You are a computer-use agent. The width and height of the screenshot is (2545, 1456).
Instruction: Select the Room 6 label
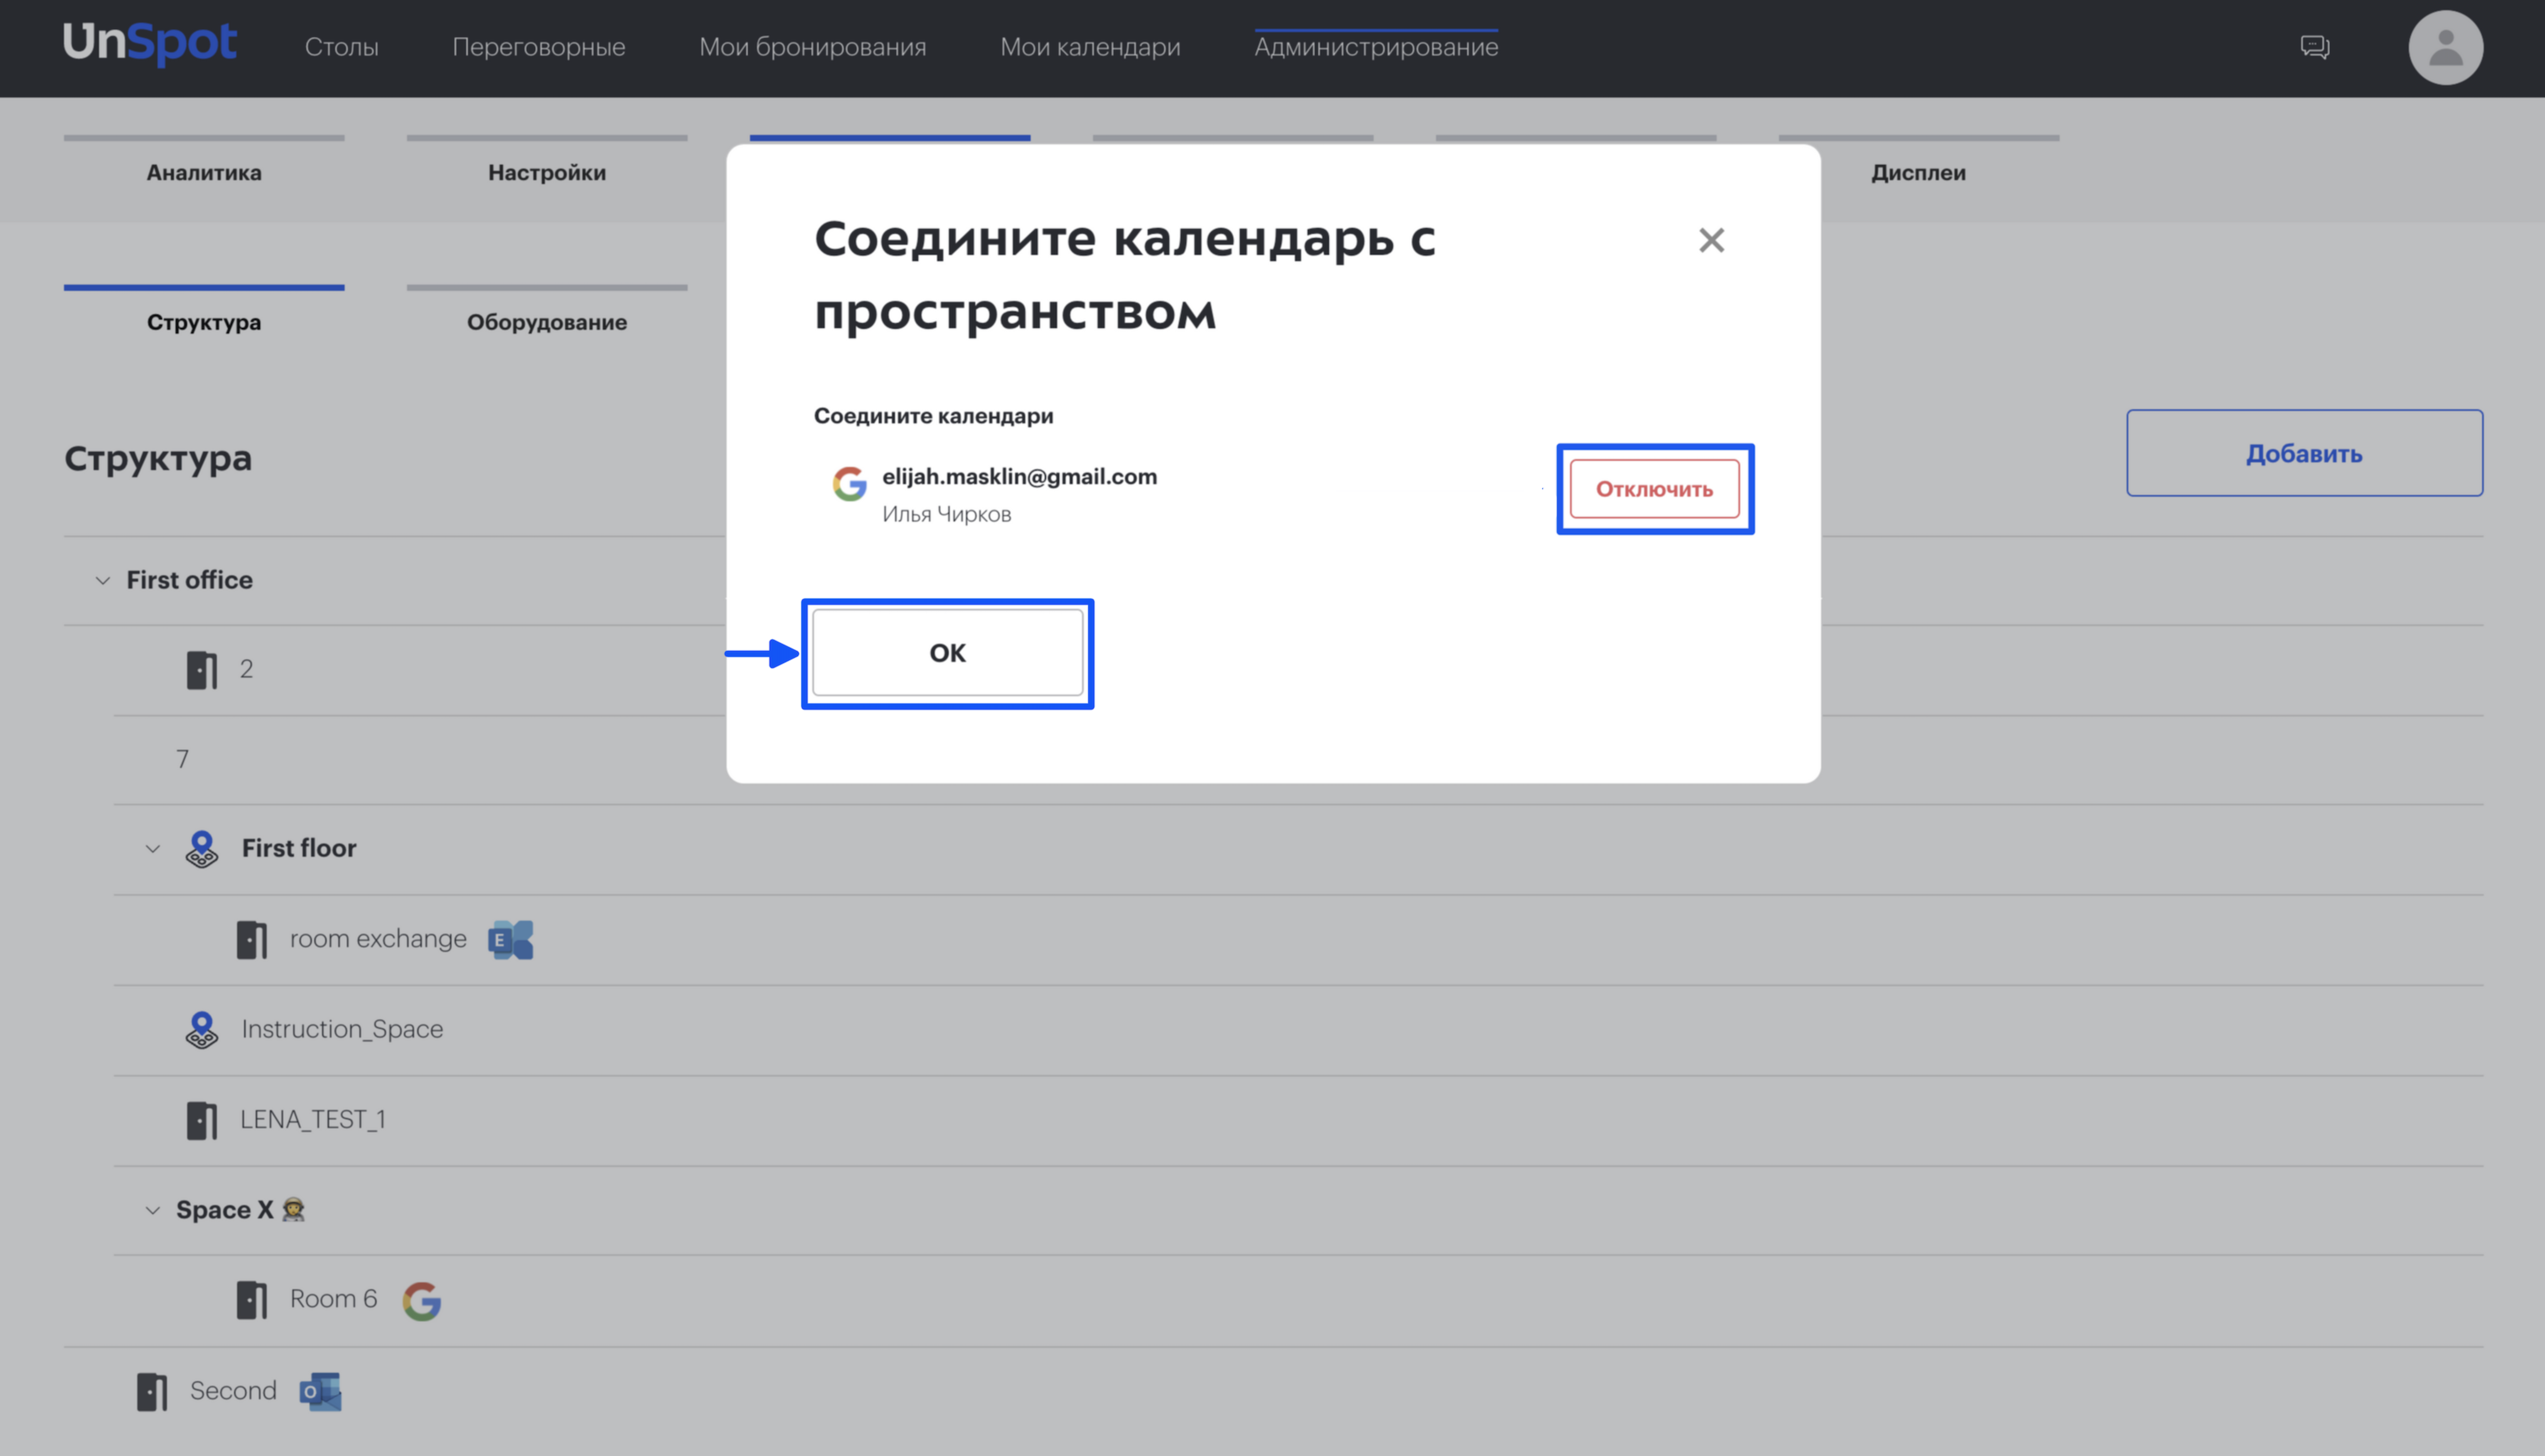tap(333, 1299)
